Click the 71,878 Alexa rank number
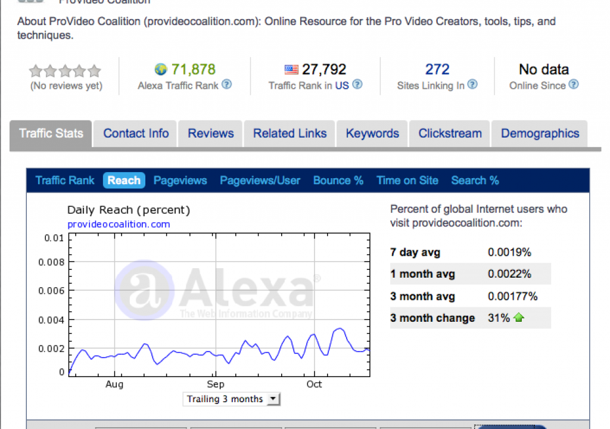This screenshot has width=610, height=429. 194,70
